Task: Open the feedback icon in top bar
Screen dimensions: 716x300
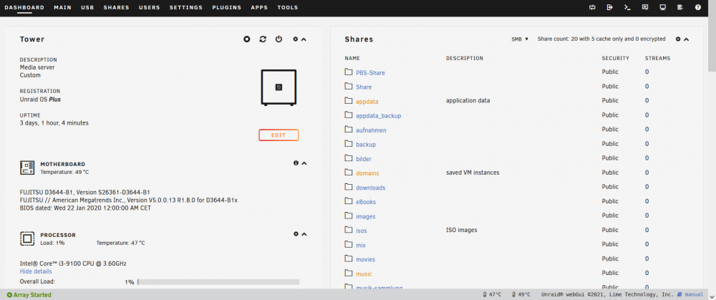Action: [x=645, y=7]
